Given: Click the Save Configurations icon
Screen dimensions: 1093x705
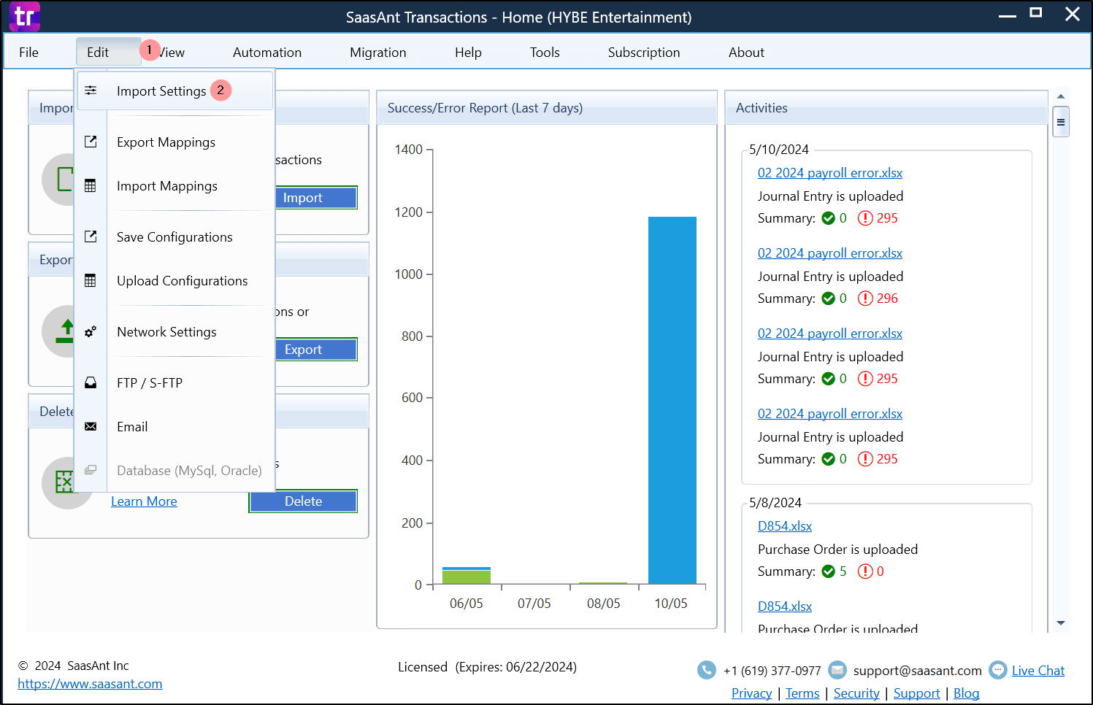Looking at the screenshot, I should tap(91, 236).
